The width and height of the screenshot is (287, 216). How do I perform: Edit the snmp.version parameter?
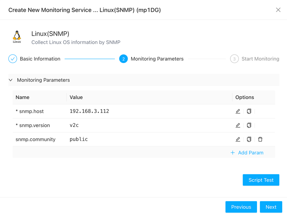click(x=238, y=125)
